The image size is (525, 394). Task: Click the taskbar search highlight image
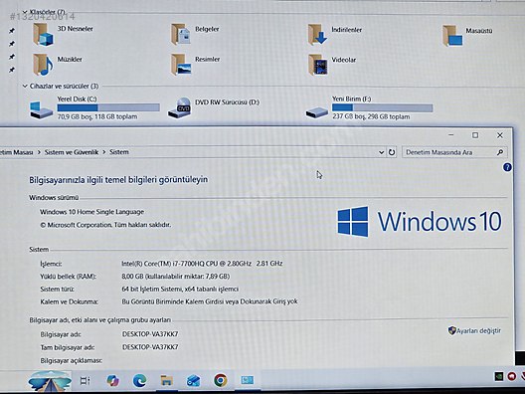50,381
